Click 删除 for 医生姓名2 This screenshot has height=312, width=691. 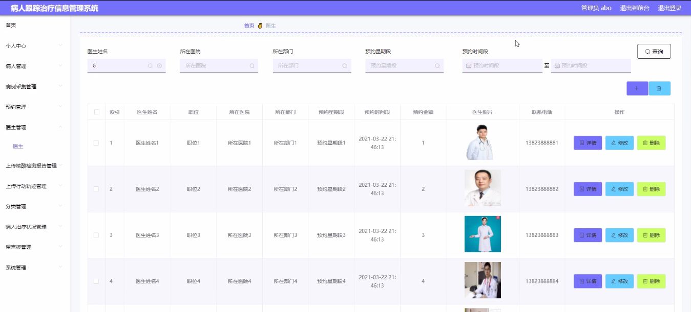(x=651, y=189)
